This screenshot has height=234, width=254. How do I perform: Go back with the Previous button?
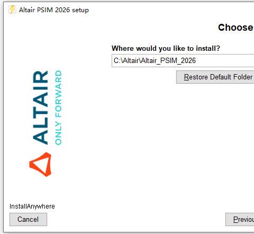(x=240, y=220)
